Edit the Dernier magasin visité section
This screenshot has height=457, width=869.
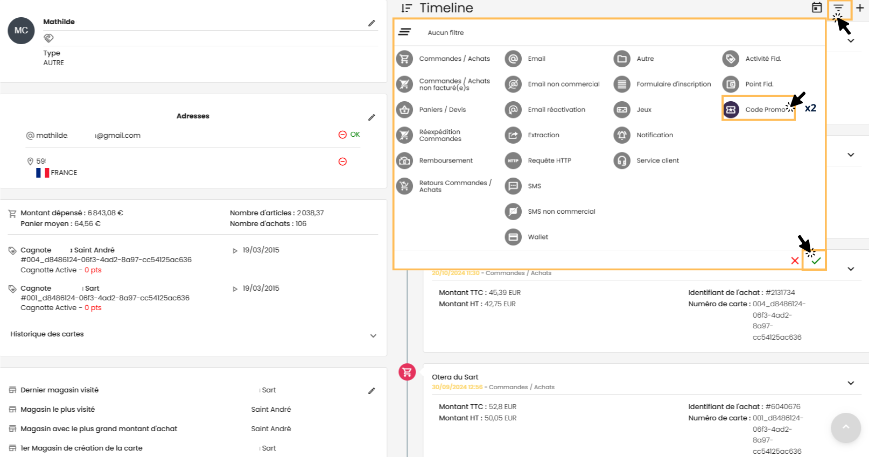(x=372, y=391)
